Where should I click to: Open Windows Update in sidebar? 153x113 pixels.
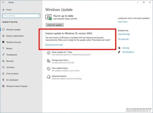(13, 30)
